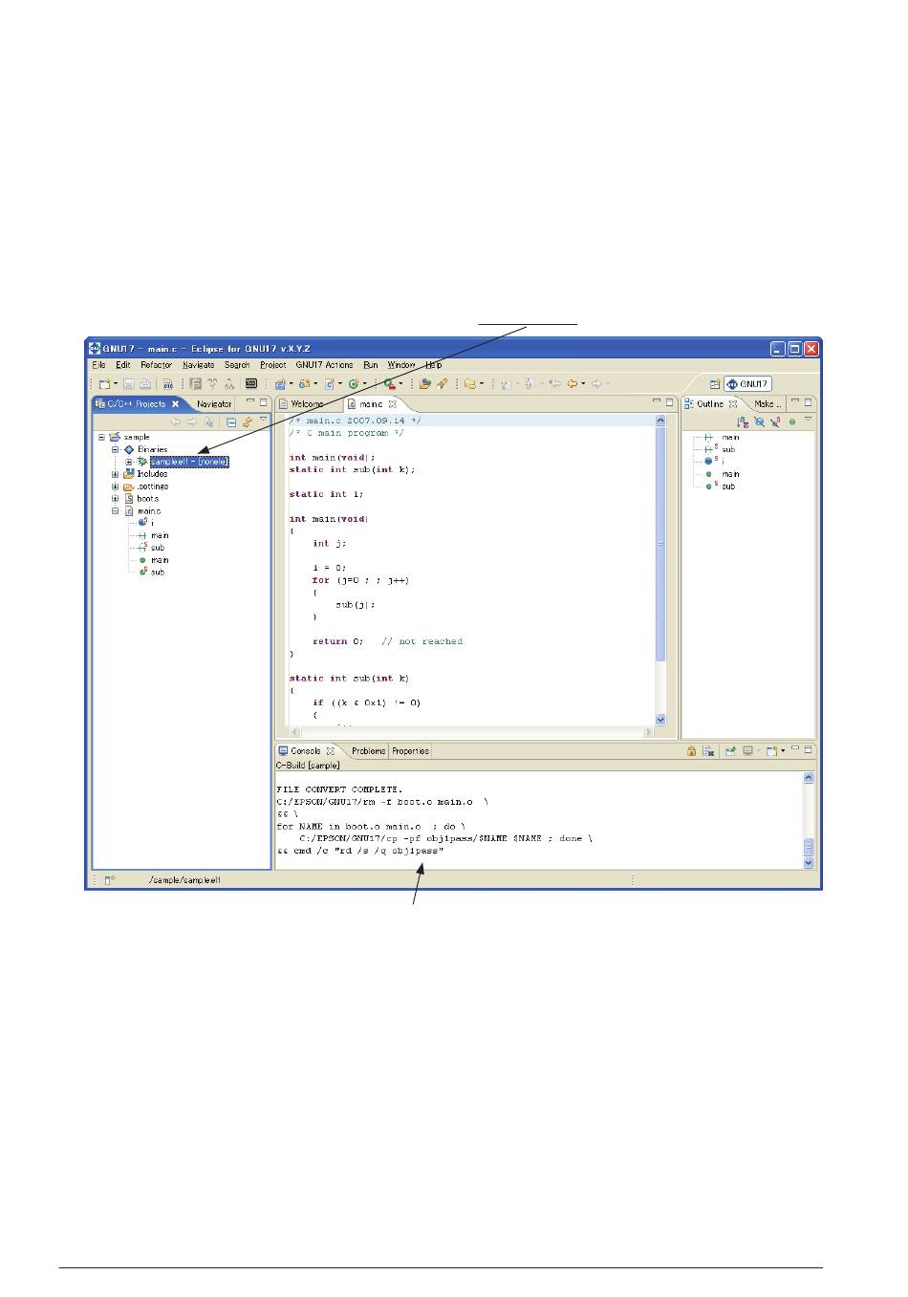
Task: Maximize the C/C++ Projects panel
Action: 264,402
